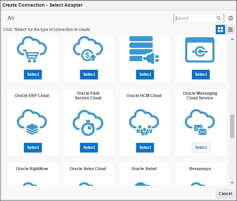237x201 pixels.
Task: Click the Responsys card title
Action: [200, 169]
